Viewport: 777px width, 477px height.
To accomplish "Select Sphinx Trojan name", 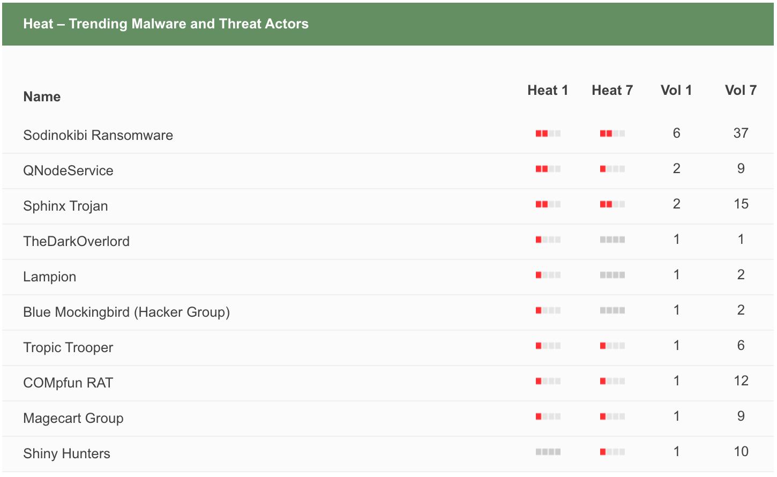I will (65, 206).
